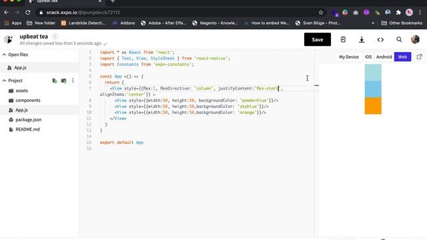Click the powderblue square in preview
427x240 pixels.
pos(373,73)
